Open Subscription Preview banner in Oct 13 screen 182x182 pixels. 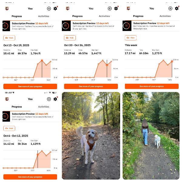[x=31, y=26]
